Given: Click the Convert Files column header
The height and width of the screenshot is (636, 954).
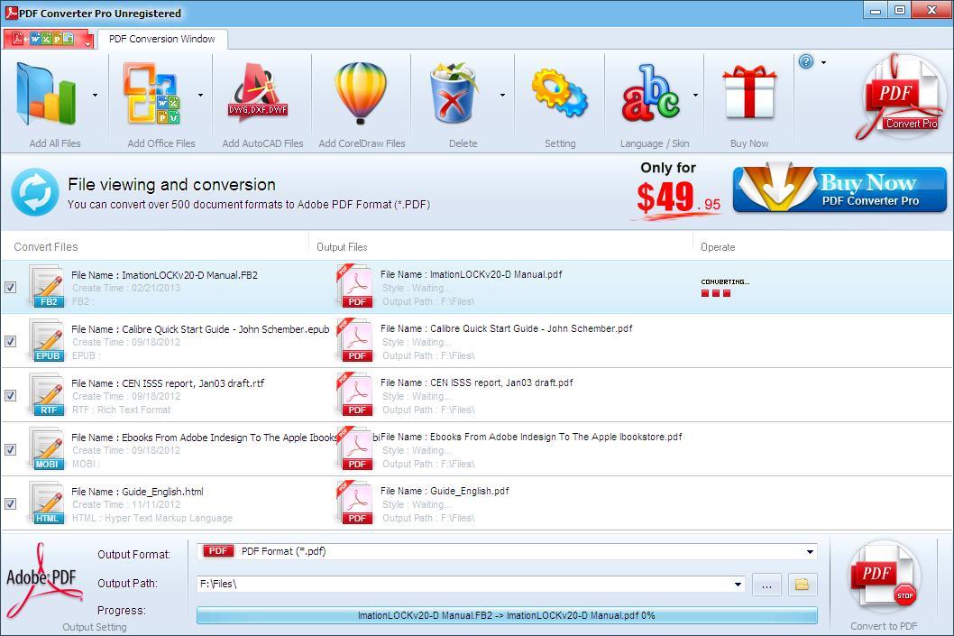Looking at the screenshot, I should tap(46, 247).
